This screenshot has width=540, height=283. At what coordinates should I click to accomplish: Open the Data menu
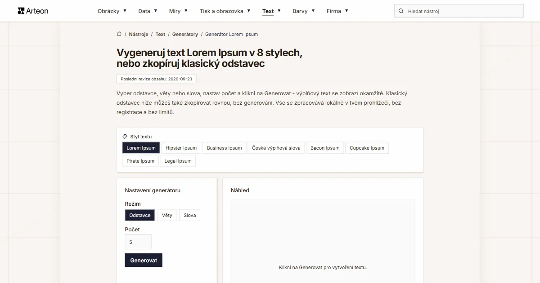[144, 11]
